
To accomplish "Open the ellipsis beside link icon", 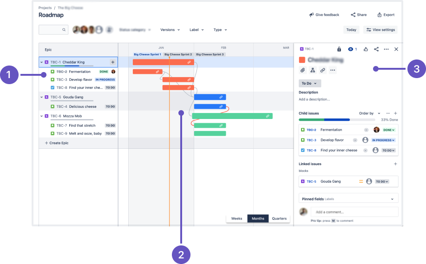I will (x=333, y=71).
